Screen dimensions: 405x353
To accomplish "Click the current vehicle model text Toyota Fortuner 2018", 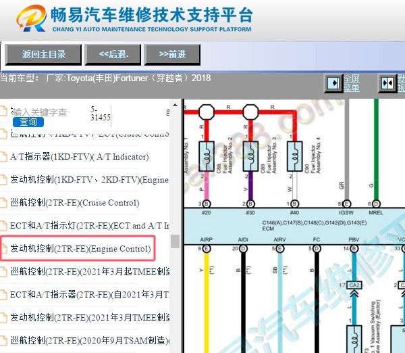I will tap(128, 78).
